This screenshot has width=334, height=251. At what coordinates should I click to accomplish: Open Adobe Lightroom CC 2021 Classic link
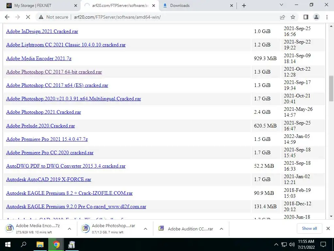[66, 45]
